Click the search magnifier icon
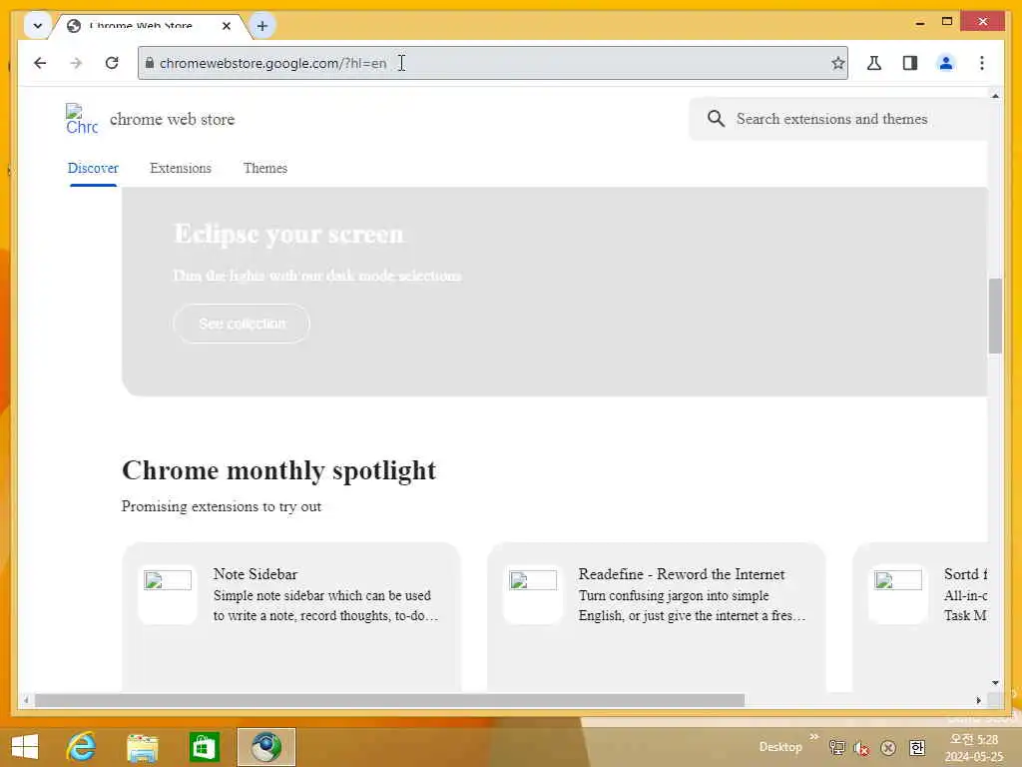Screen dimensions: 1022x767 tap(716, 119)
